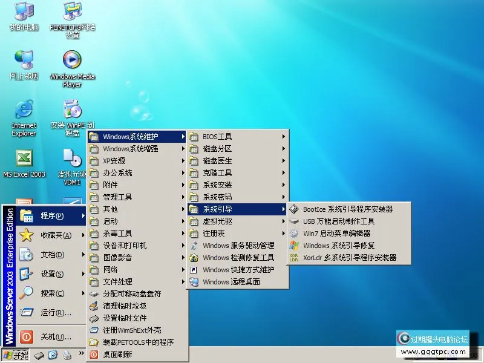Launch USB 万能启动制作工具

coord(339,221)
